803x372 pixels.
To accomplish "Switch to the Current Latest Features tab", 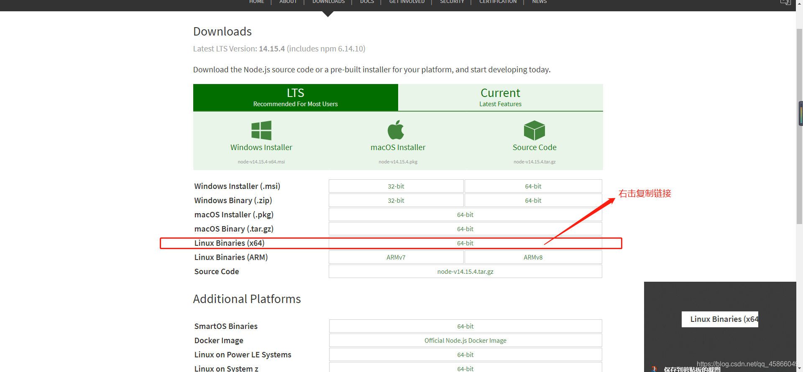I will (x=501, y=97).
